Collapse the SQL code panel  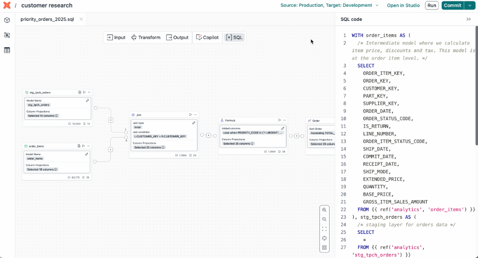(468, 19)
